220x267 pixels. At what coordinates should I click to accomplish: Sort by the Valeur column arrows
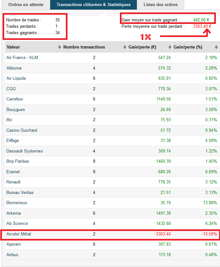click(x=59, y=47)
